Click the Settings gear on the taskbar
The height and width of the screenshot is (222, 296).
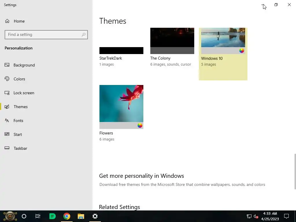click(x=95, y=216)
